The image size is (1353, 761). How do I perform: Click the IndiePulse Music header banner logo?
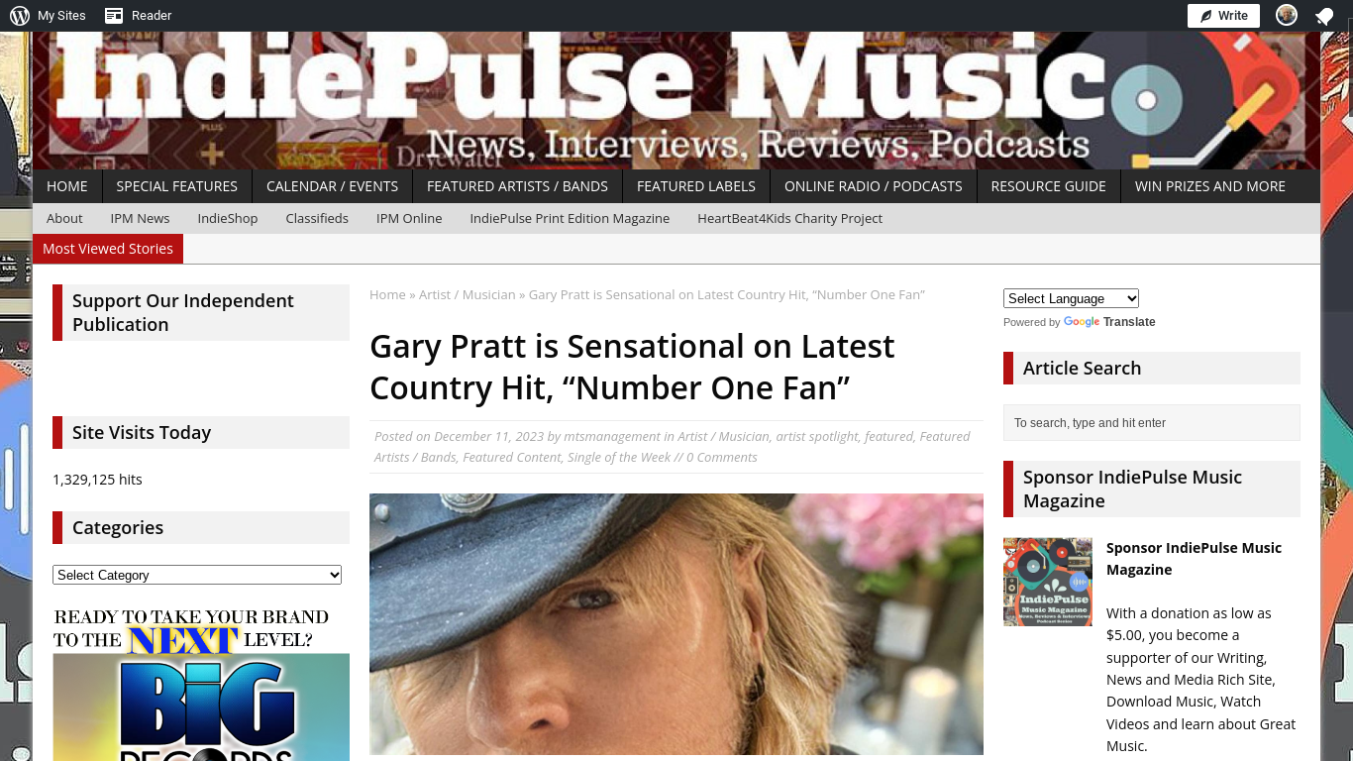(x=676, y=100)
